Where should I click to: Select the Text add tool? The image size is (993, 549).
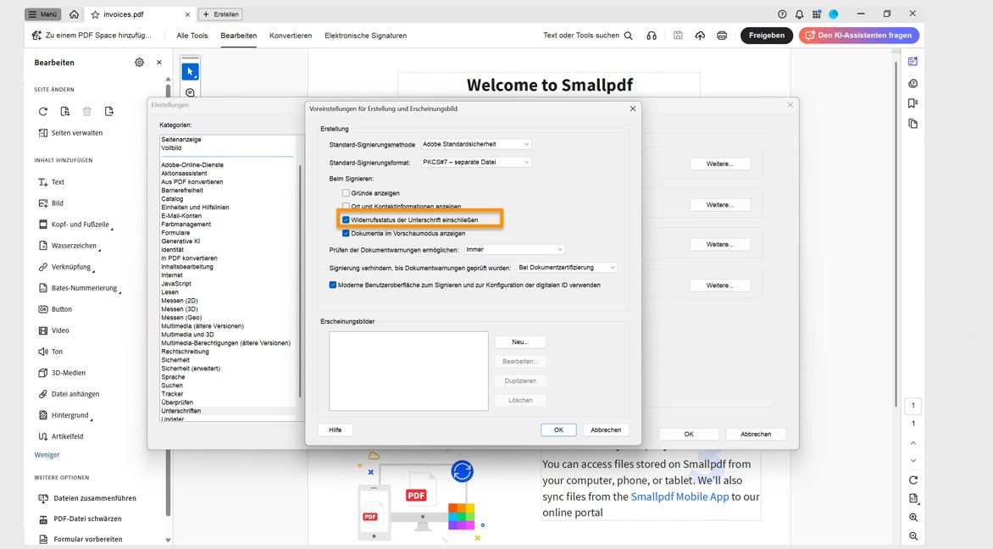click(x=52, y=182)
